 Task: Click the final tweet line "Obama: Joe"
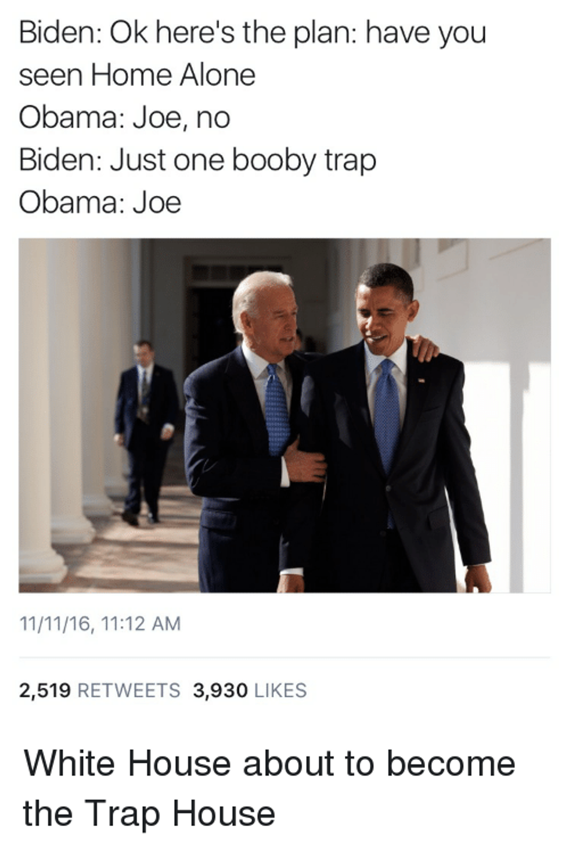(100, 203)
